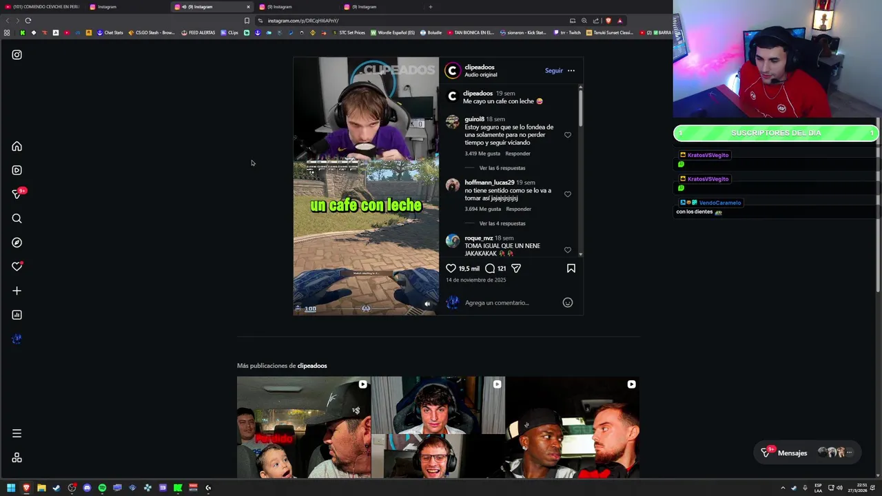Open the 'FEED ALERTAS' bookmark

198,32
